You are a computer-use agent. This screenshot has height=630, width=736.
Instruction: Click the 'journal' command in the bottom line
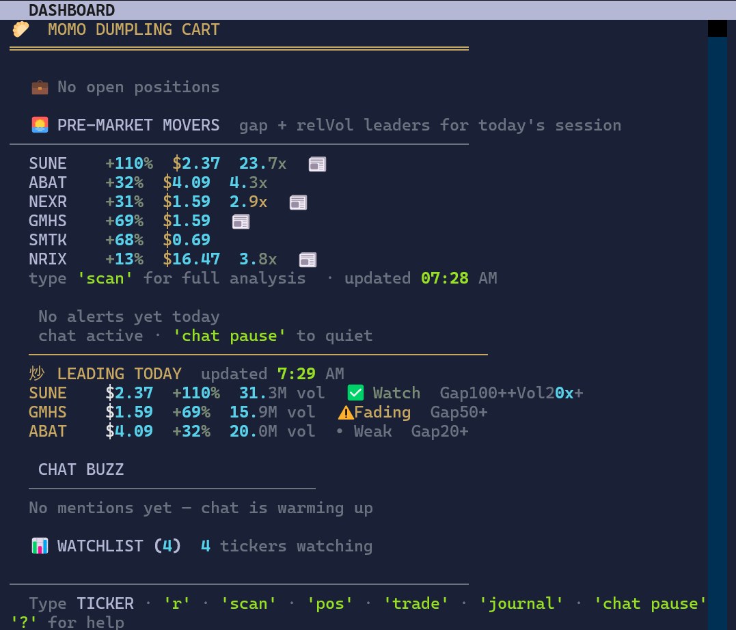coord(521,603)
